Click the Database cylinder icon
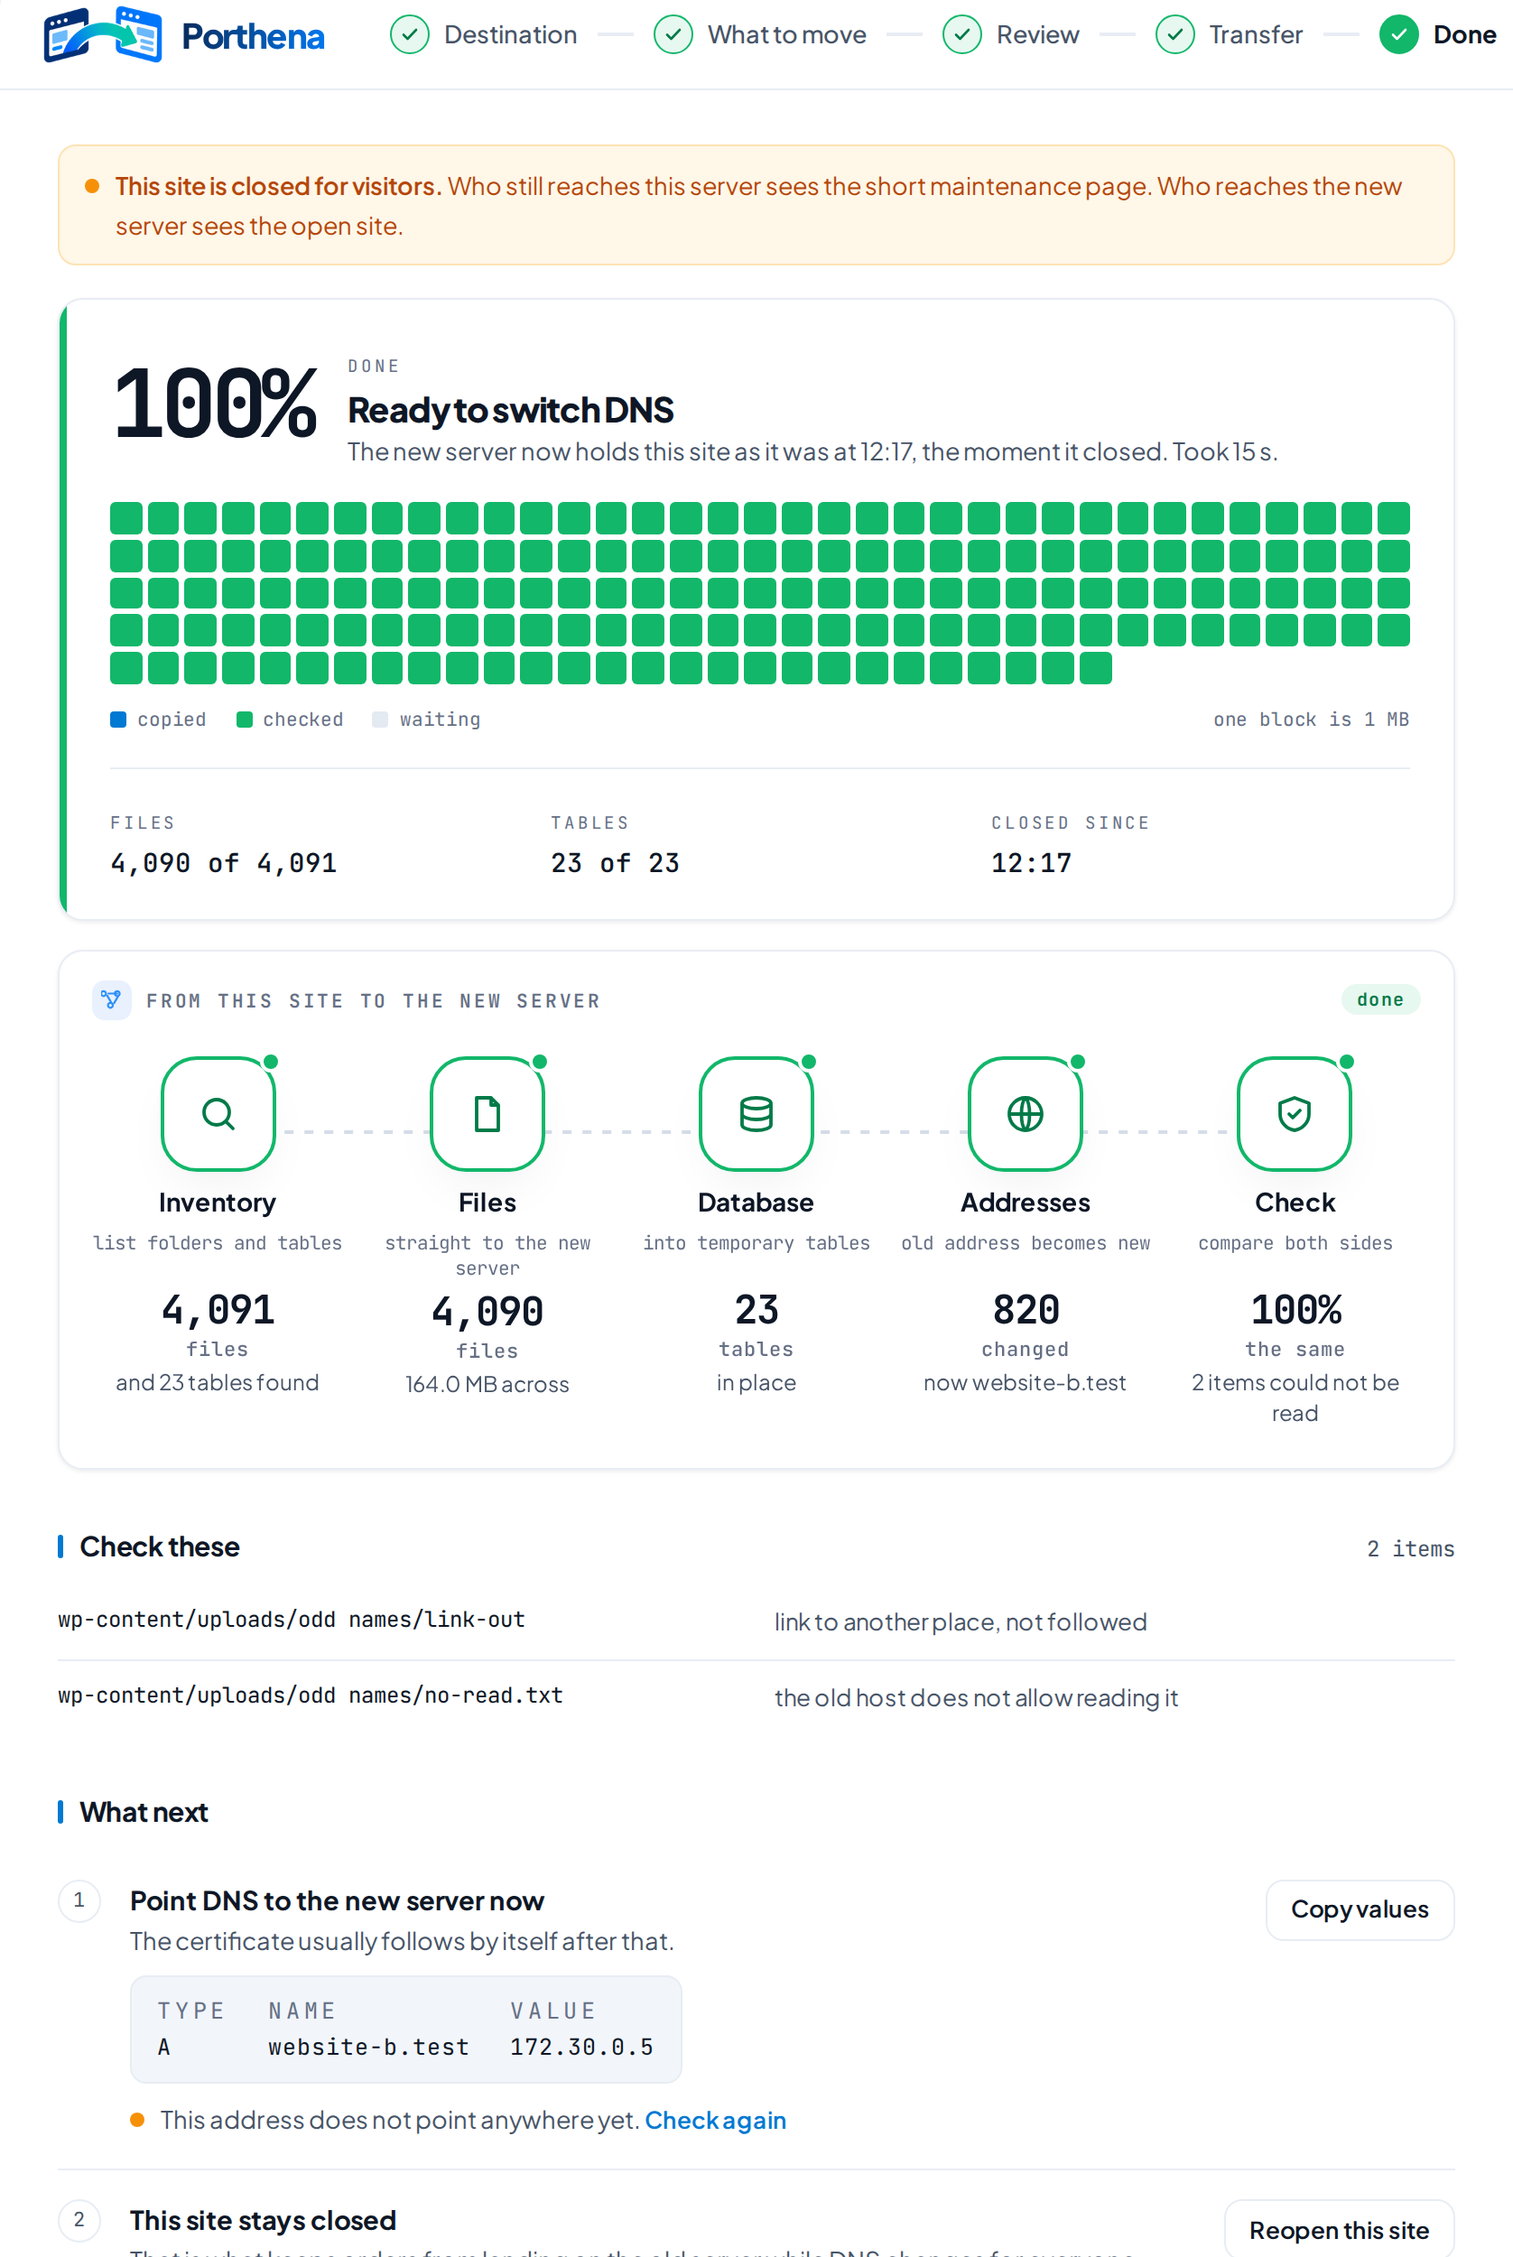The height and width of the screenshot is (2257, 1513). 756,1113
